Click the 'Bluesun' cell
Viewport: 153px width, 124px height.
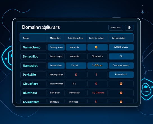[x=56, y=101]
